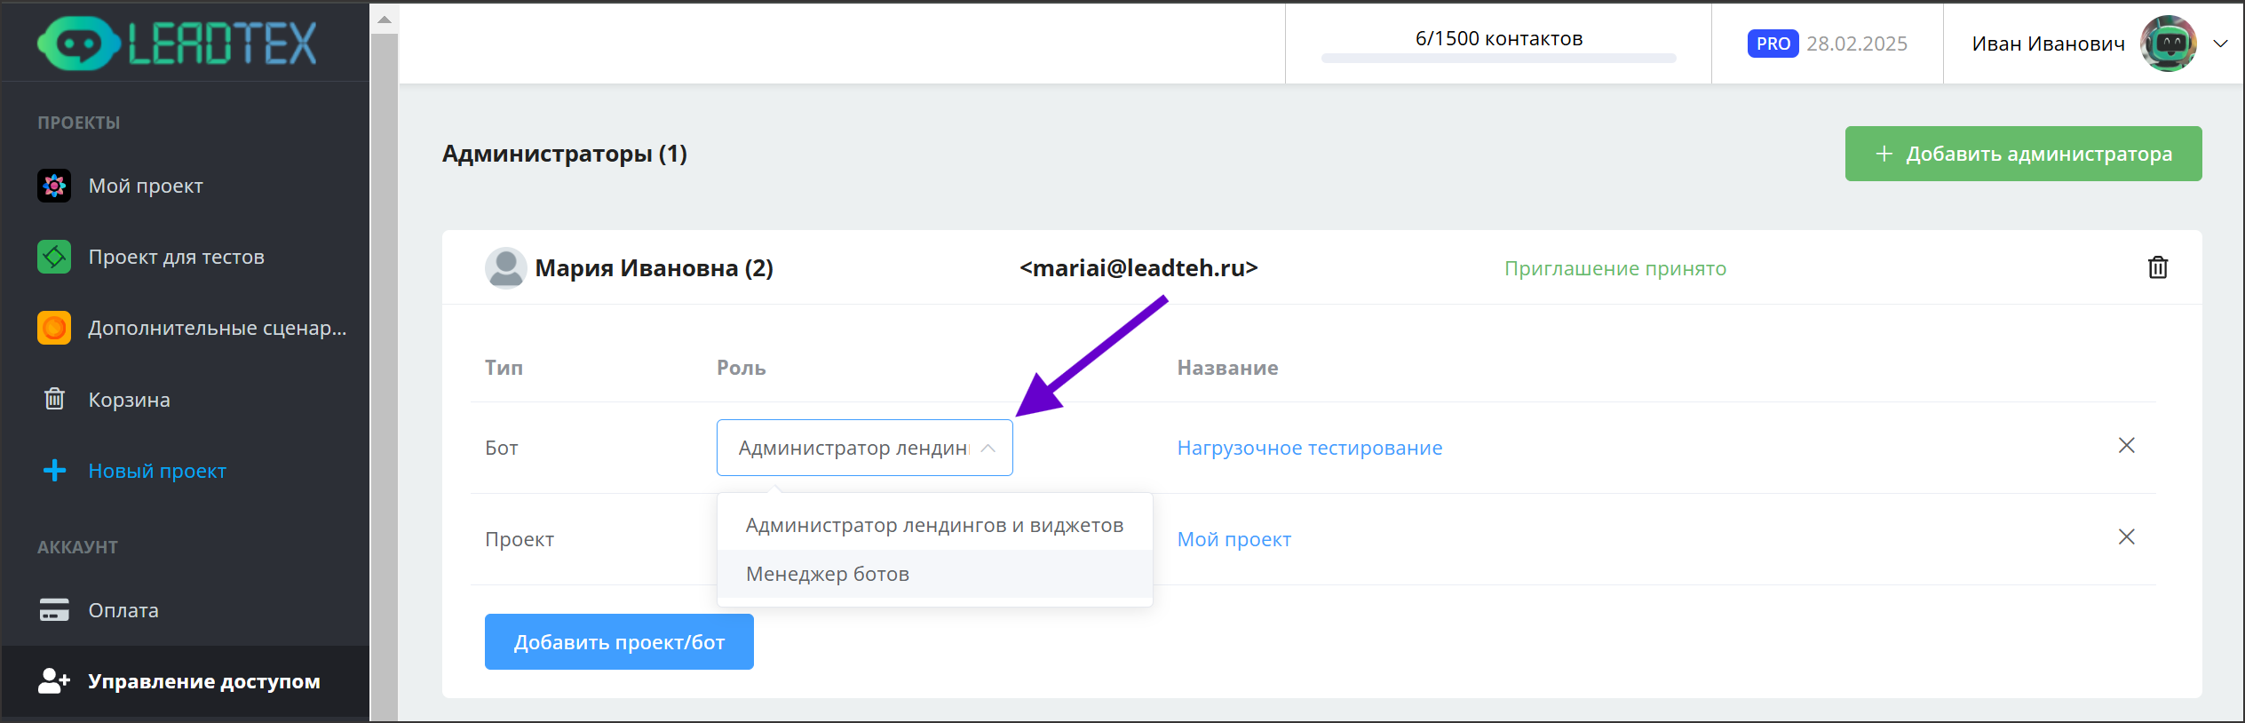2245x723 pixels.
Task: Open Нагрузочное тестирование link
Action: tap(1309, 449)
